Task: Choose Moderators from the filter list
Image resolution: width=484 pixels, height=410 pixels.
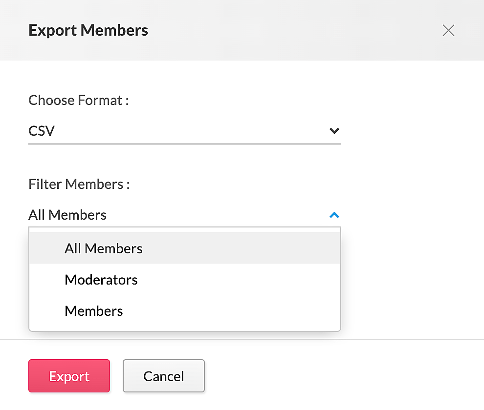Action: [101, 280]
